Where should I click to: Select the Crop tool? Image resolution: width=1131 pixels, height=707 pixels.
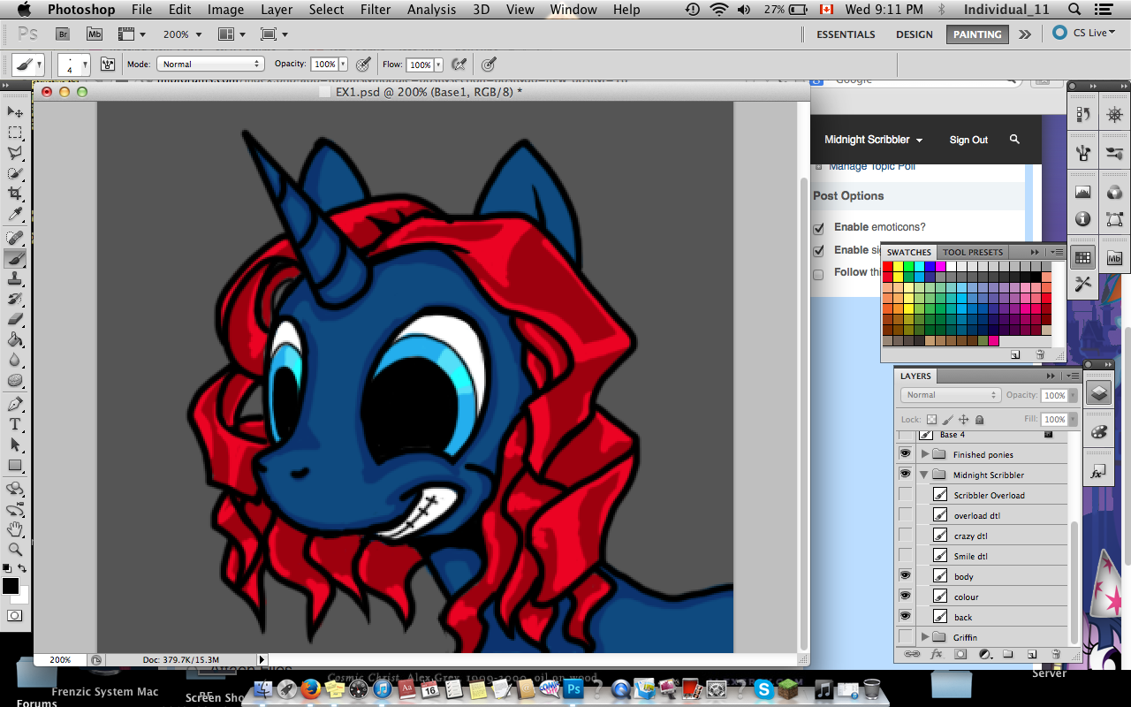pyautogui.click(x=15, y=194)
